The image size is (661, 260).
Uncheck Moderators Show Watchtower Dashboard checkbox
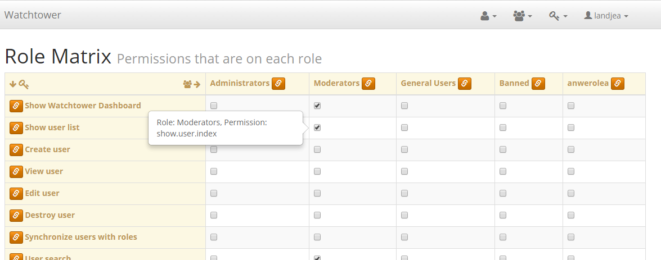(x=317, y=106)
